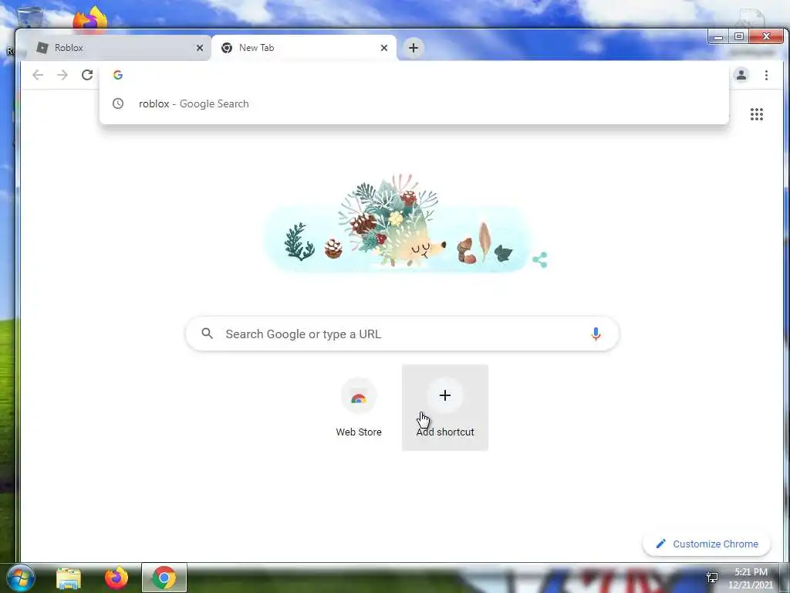This screenshot has width=790, height=593.
Task: Restore down the Chrome window
Action: click(x=738, y=36)
